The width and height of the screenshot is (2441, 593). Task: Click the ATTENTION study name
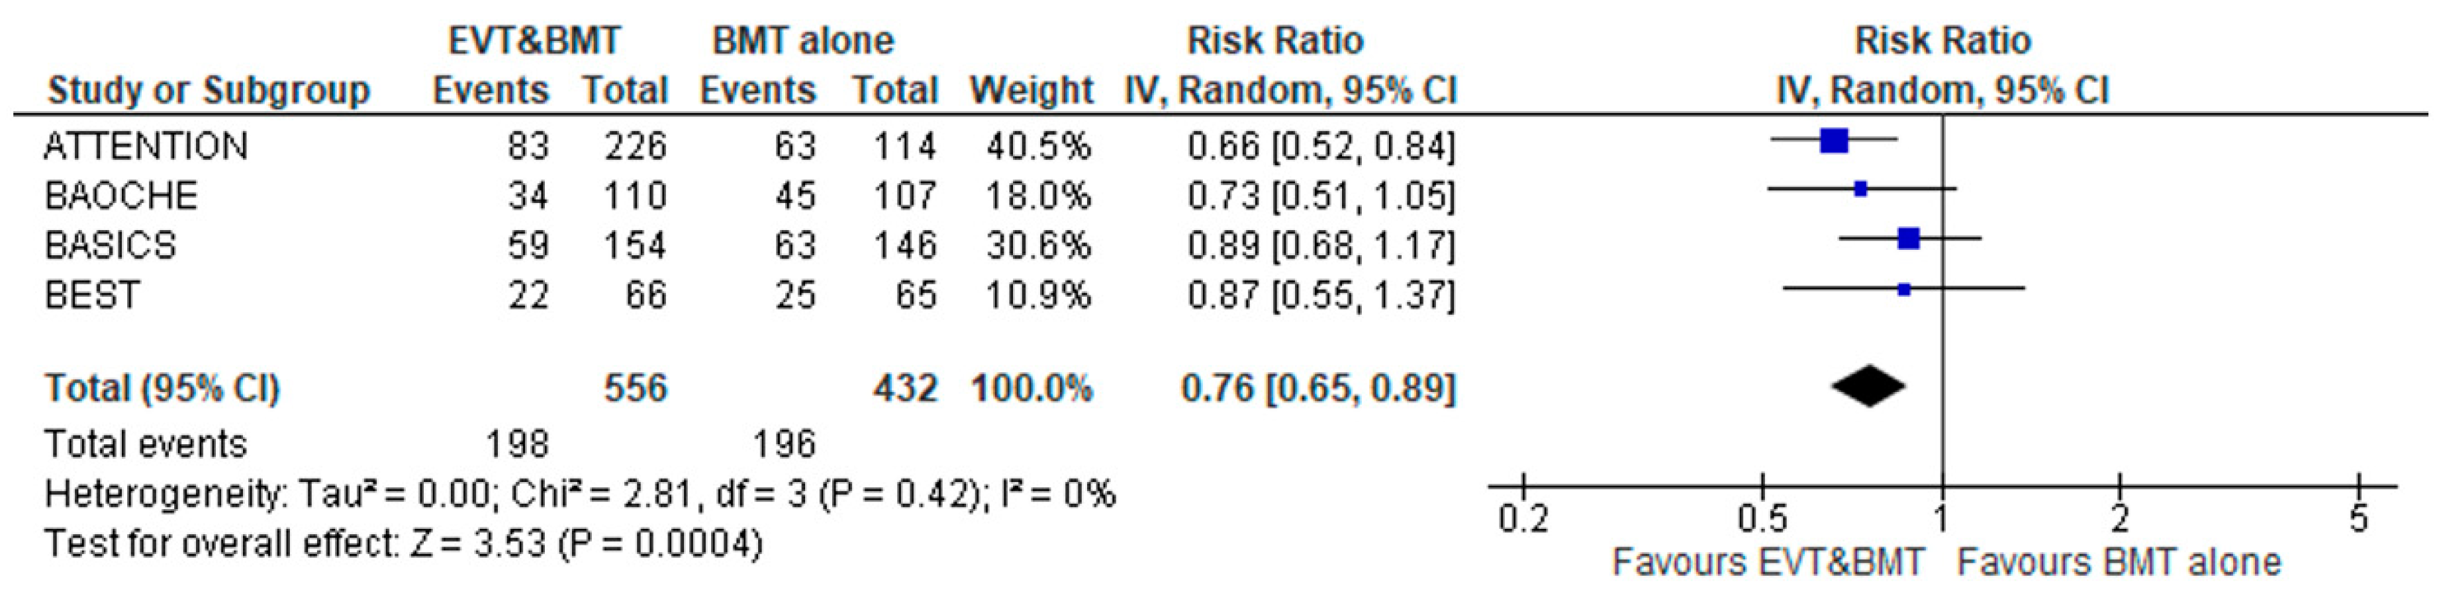coord(146,147)
